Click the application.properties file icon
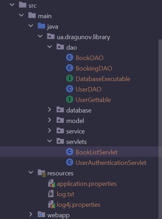 (52, 183)
